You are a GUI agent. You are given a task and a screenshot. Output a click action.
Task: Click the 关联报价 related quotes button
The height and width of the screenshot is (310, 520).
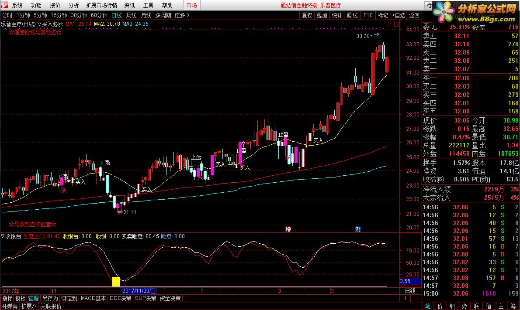click(x=51, y=307)
